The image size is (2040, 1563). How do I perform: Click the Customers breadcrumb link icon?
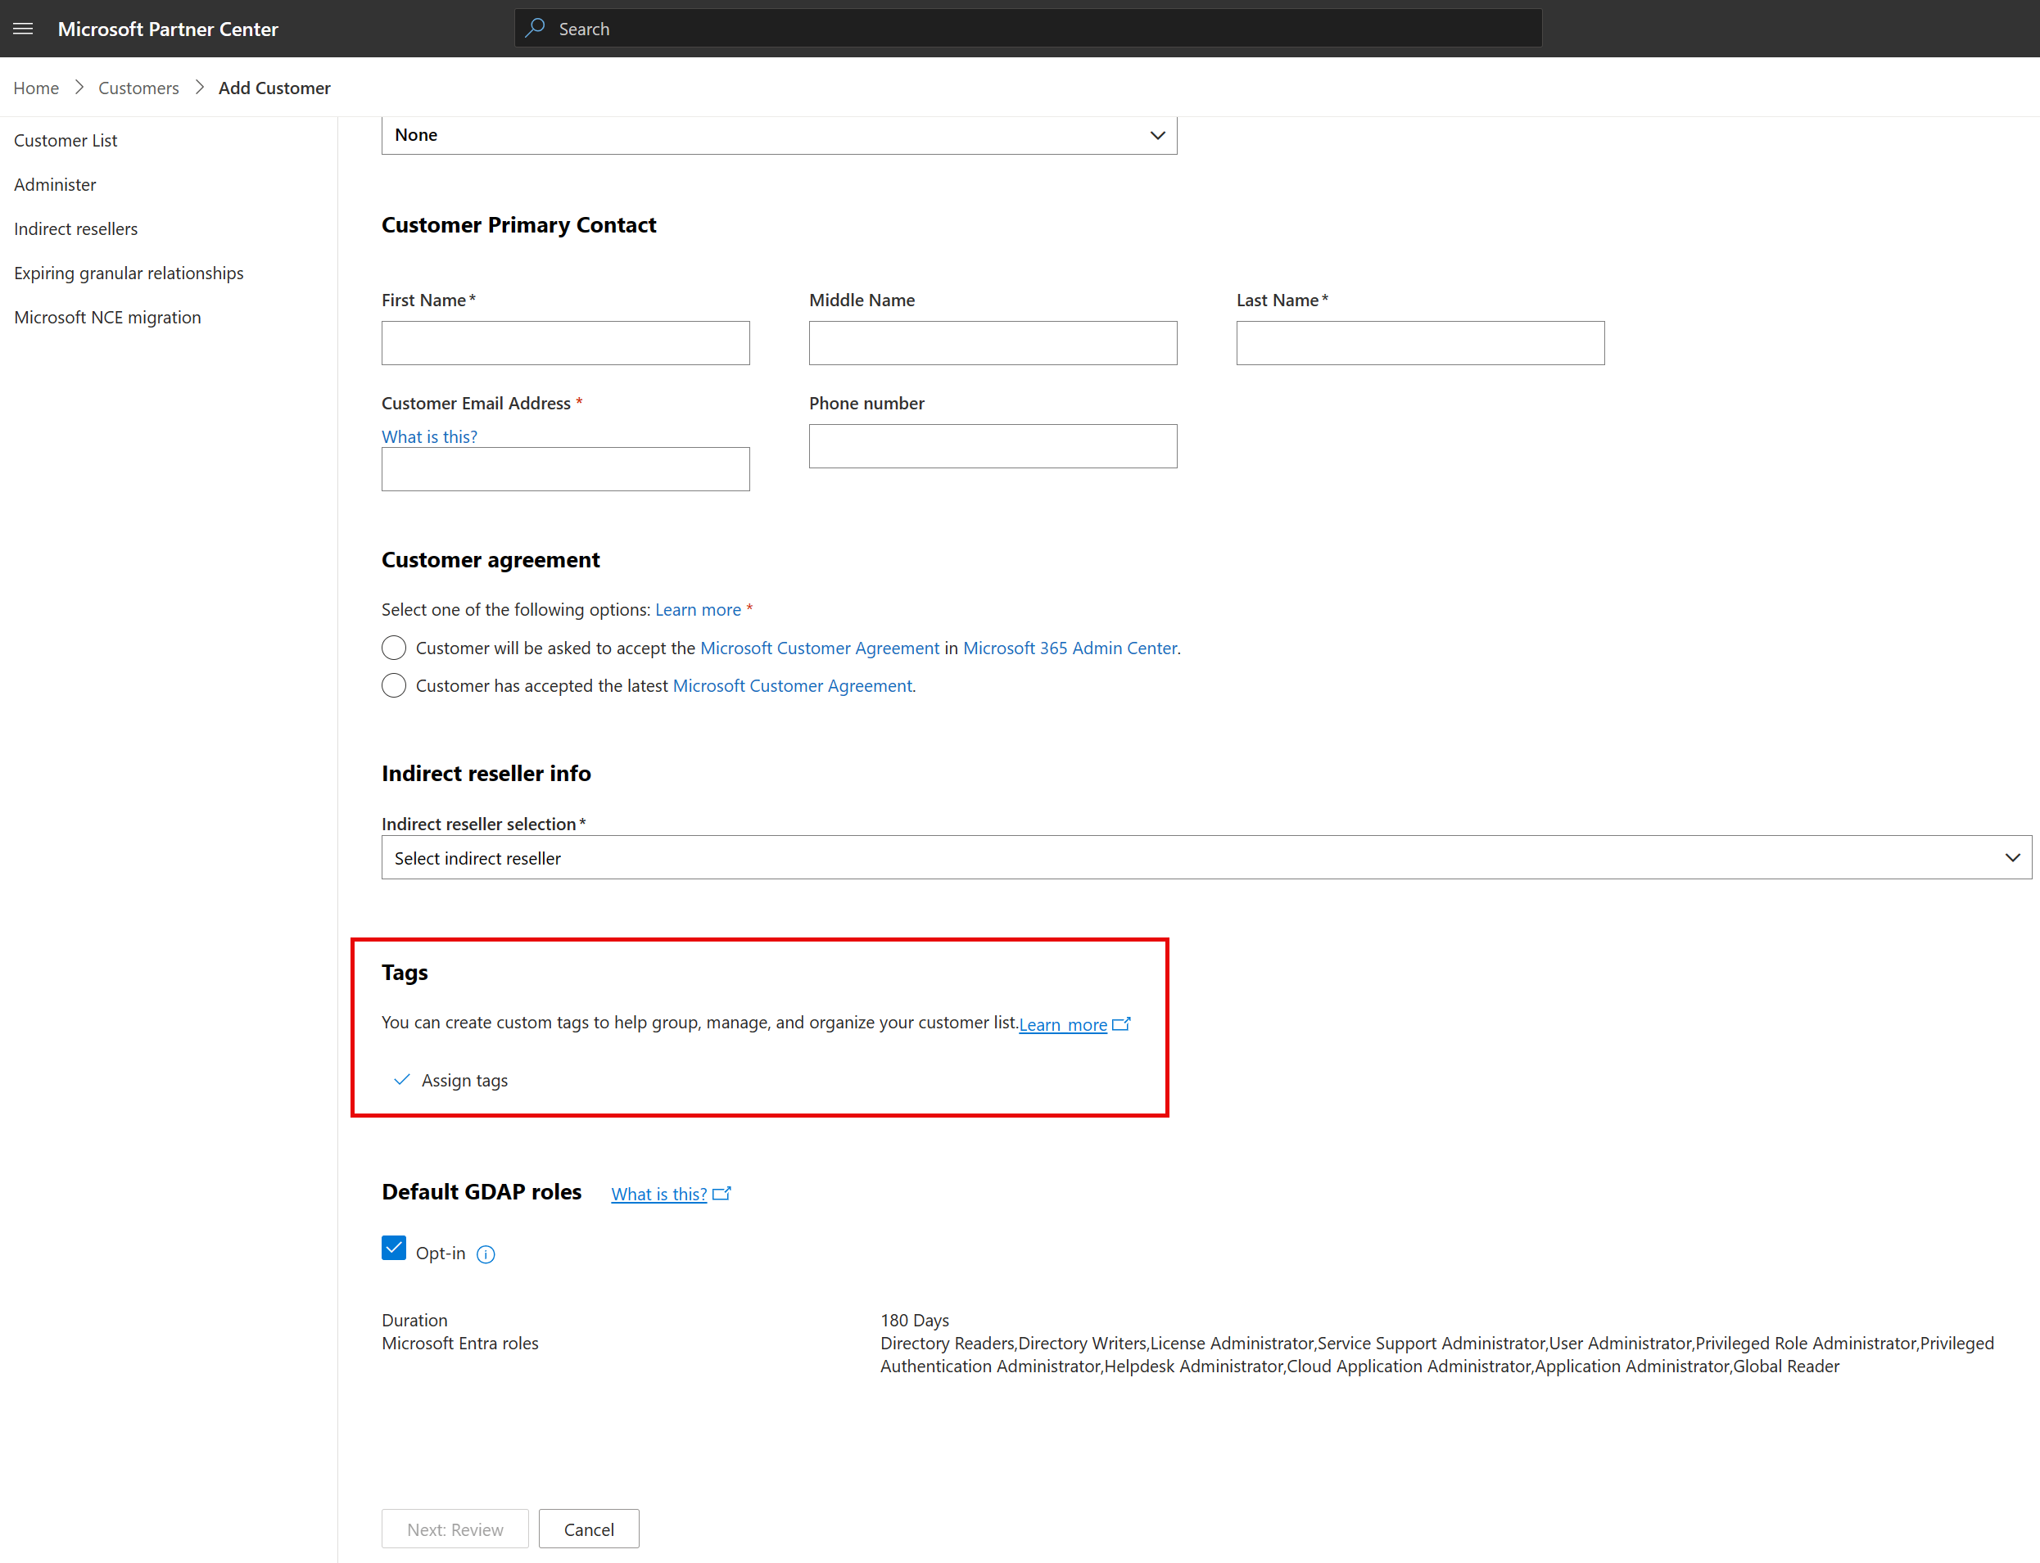pyautogui.click(x=136, y=87)
